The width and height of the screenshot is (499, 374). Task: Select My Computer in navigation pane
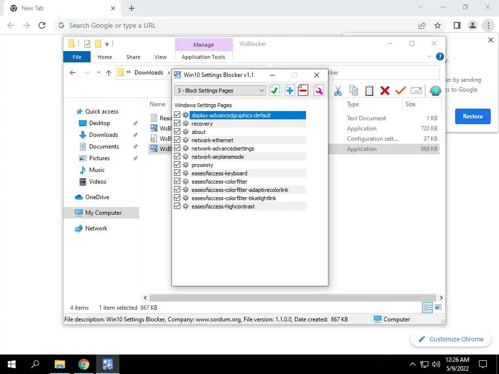101,213
